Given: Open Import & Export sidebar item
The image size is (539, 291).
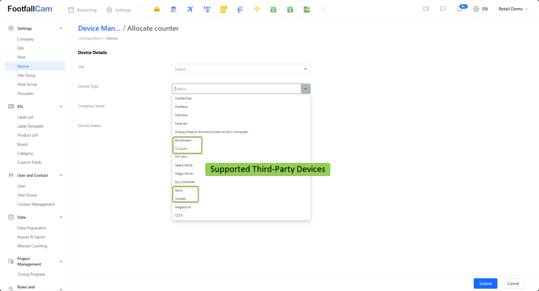Looking at the screenshot, I should [x=31, y=237].
